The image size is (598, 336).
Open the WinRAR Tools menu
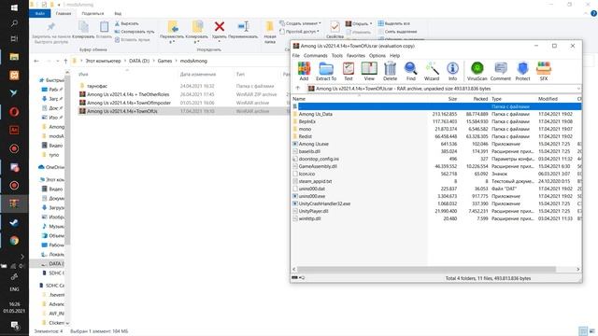click(336, 56)
